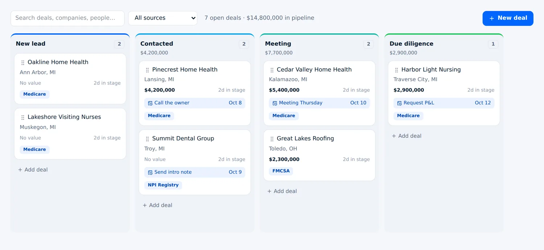The height and width of the screenshot is (250, 544).
Task: Grab the drag handle on Great Lakes Roofing
Action: click(272, 139)
